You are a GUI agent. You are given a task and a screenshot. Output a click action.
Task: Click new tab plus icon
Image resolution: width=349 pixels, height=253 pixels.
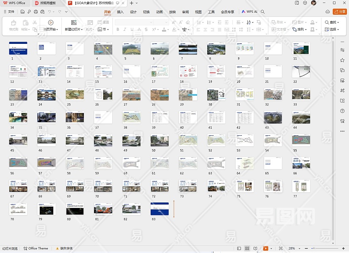[x=131, y=3]
